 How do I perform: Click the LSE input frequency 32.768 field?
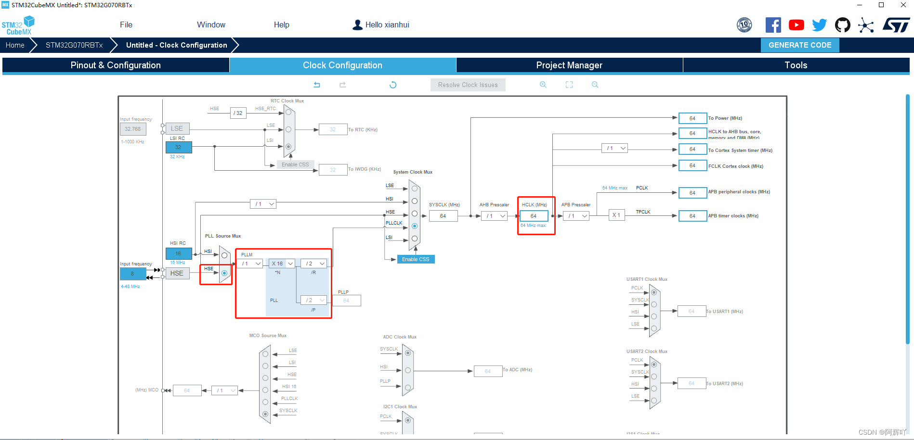click(133, 129)
